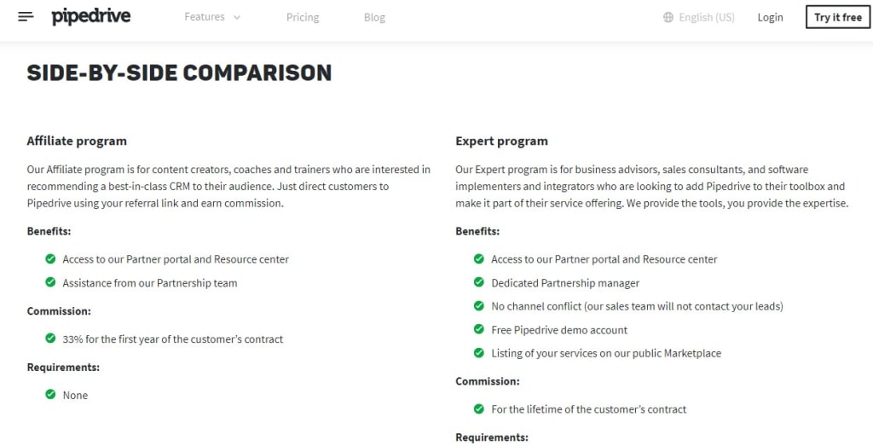The width and height of the screenshot is (873, 446).
Task: Open the hamburger menu icon
Action: 26,17
